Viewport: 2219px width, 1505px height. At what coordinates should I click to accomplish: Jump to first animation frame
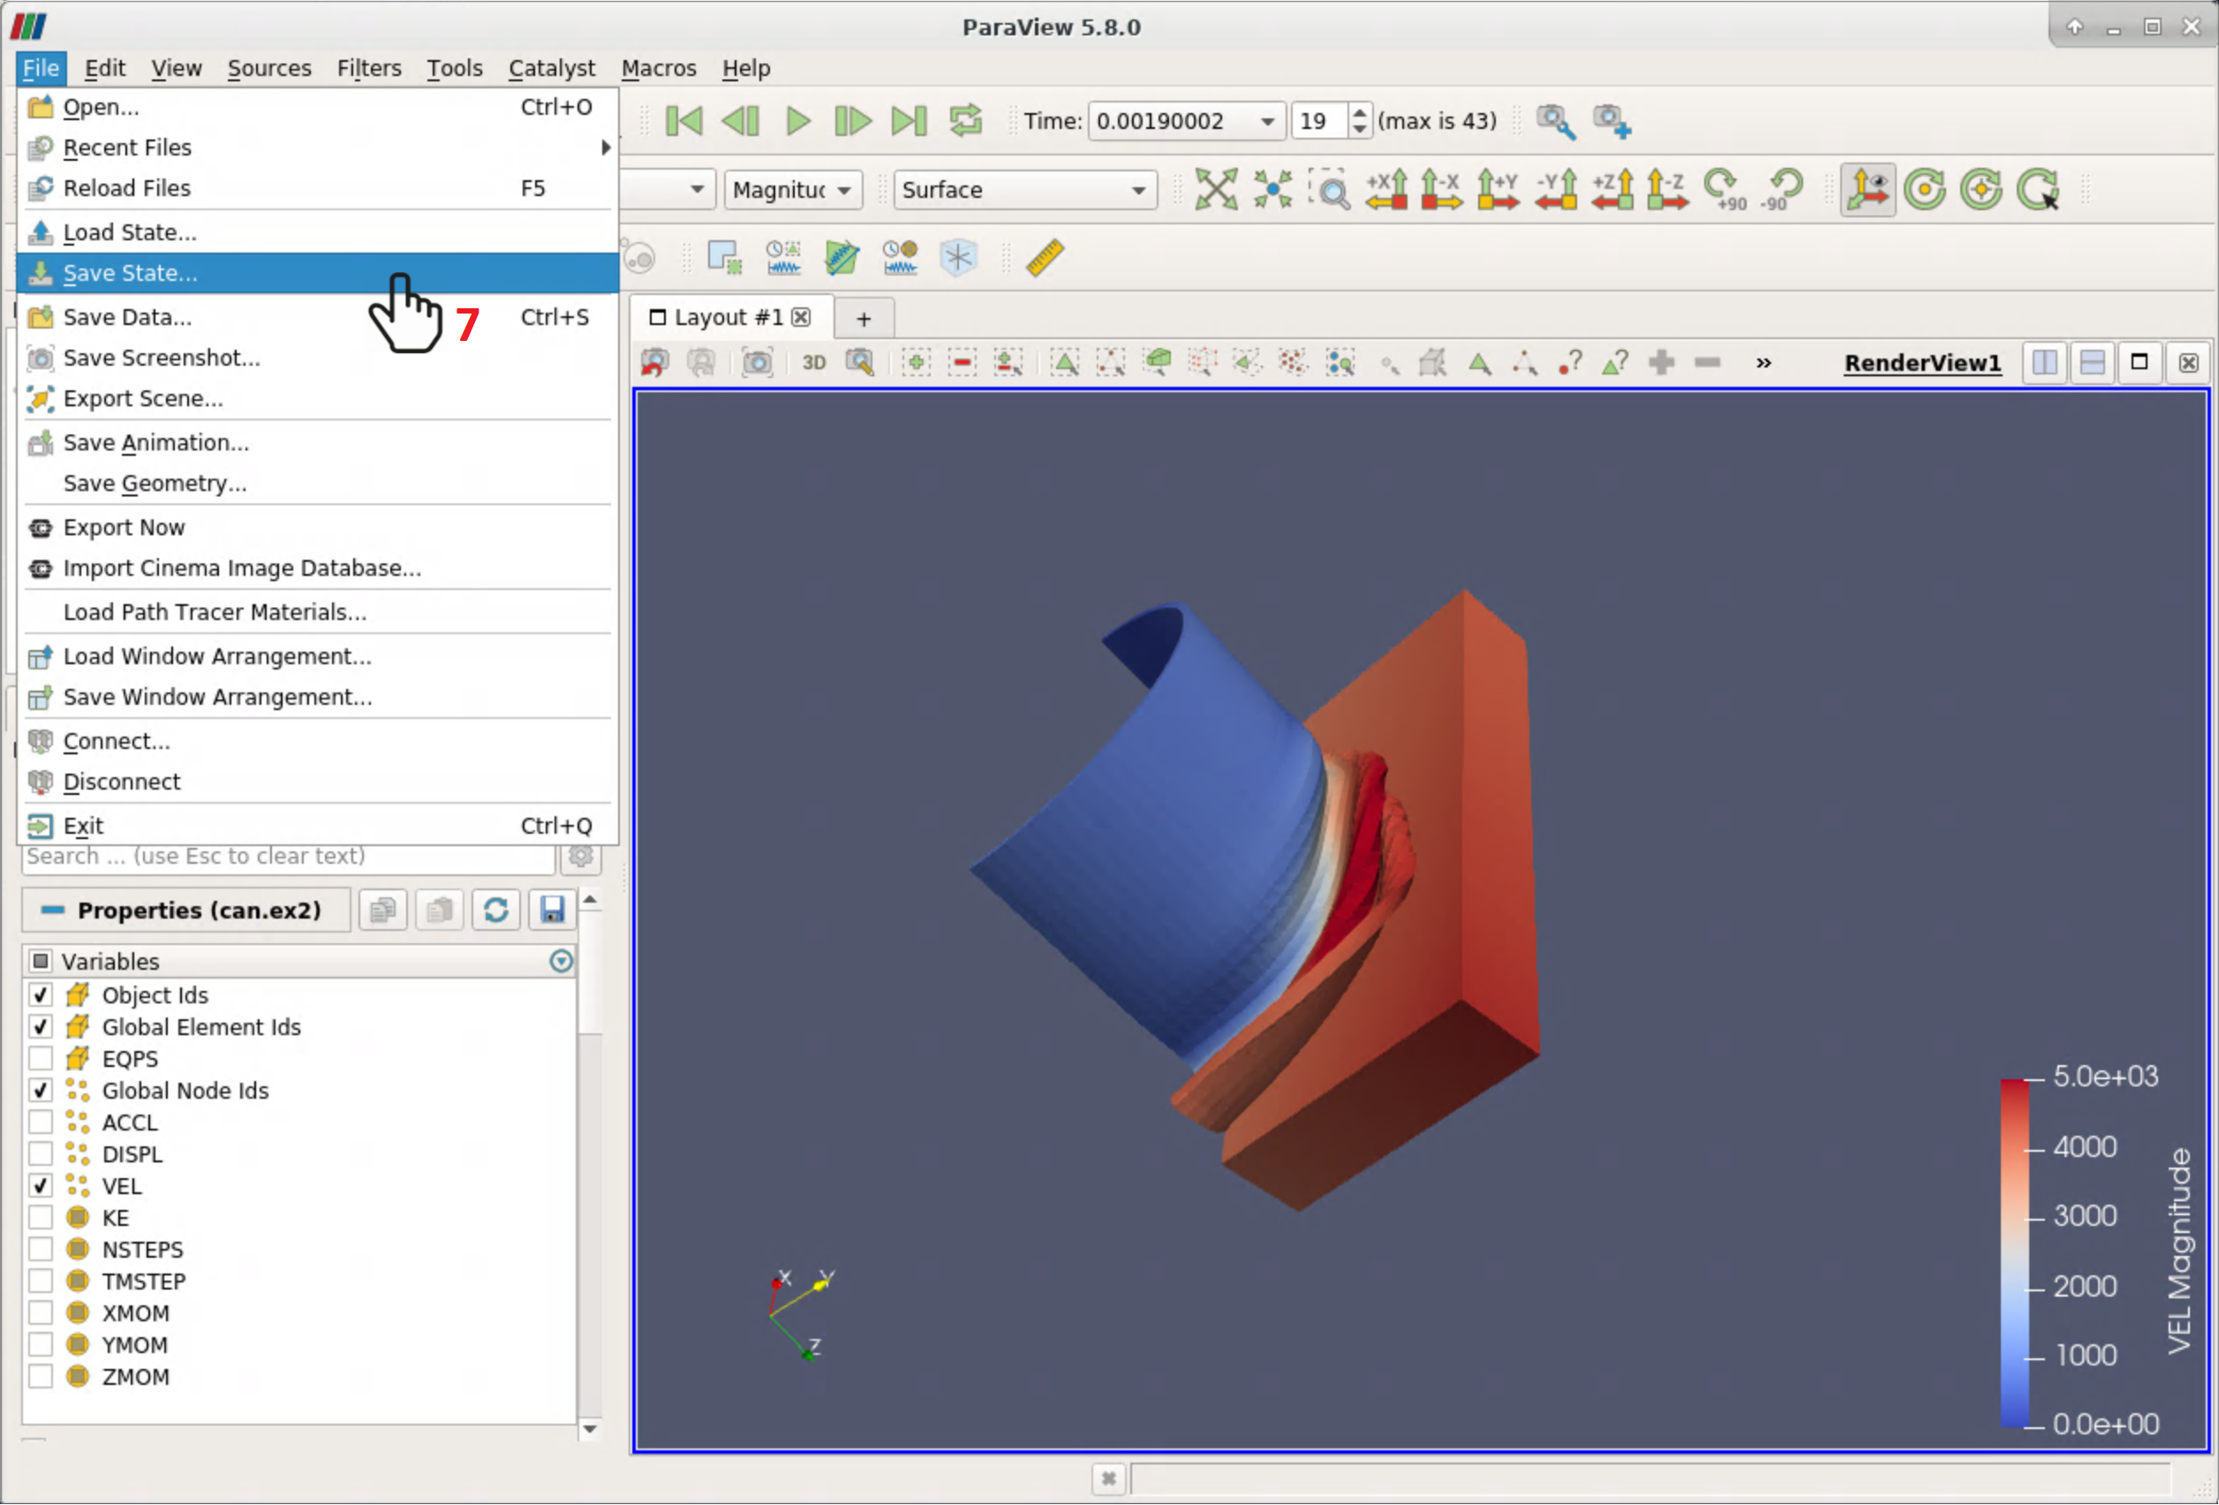coord(683,121)
